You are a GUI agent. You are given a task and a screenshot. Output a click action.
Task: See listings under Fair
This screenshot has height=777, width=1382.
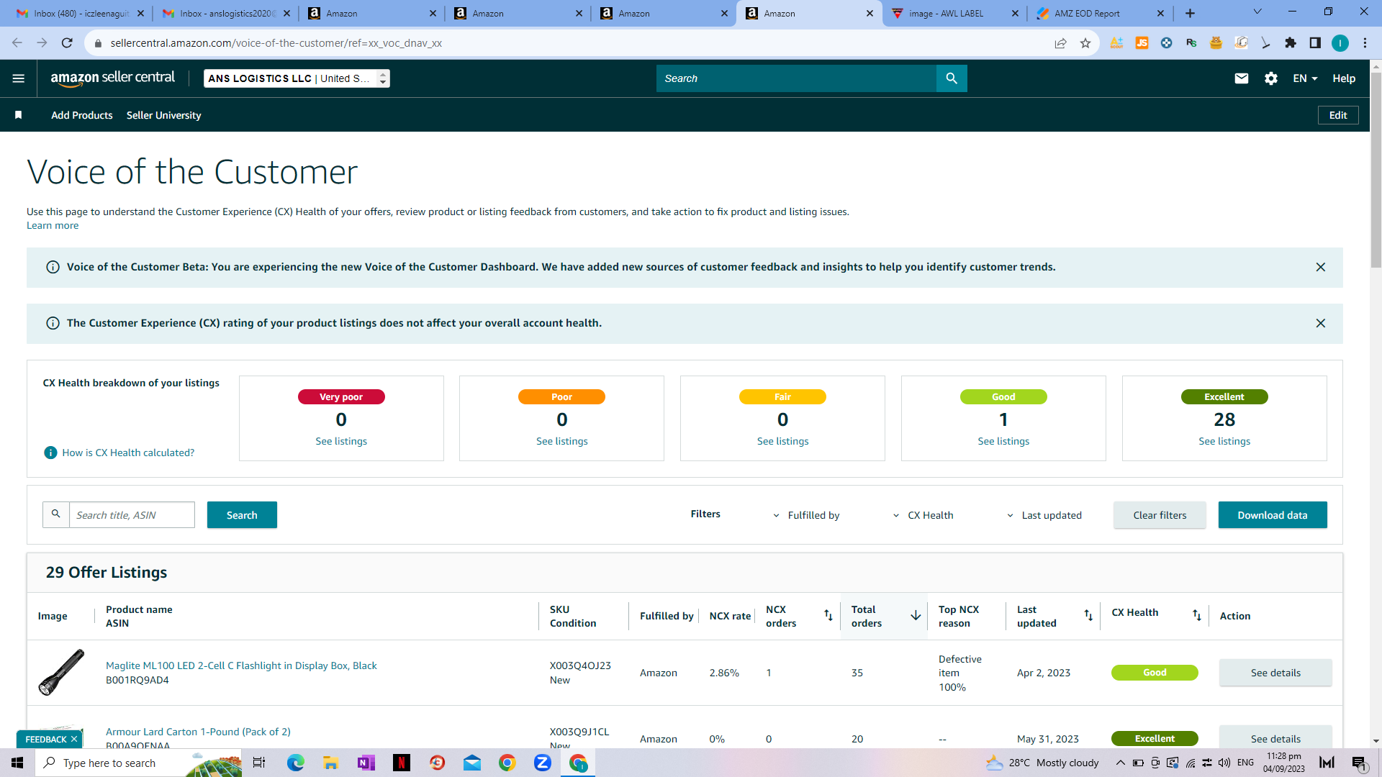point(782,441)
